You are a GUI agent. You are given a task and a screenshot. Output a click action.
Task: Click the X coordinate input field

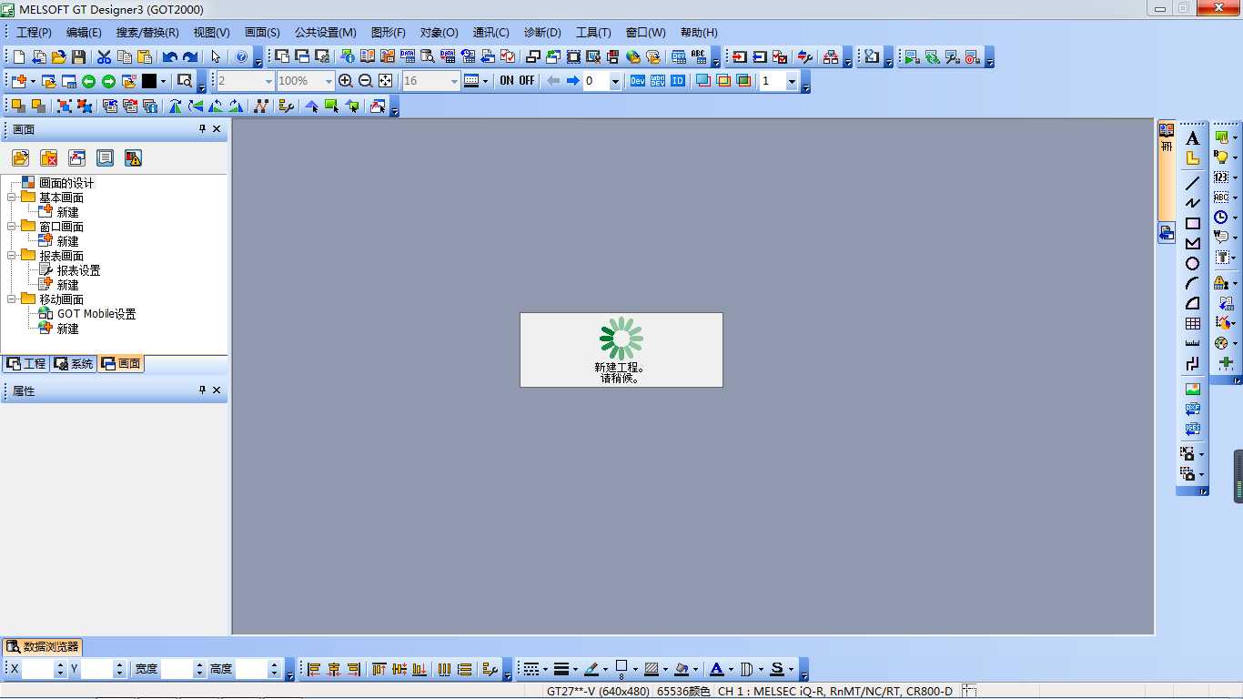(x=38, y=669)
